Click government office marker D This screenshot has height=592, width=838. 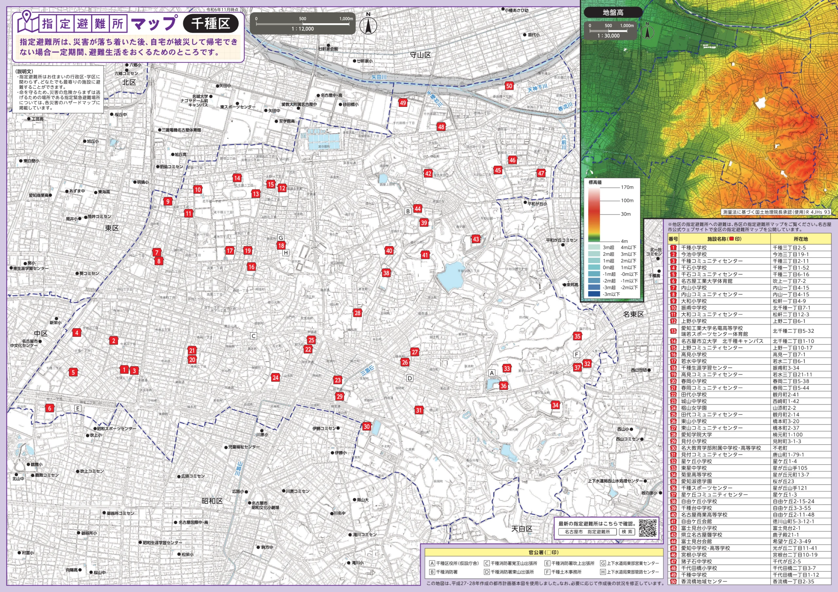(410, 379)
